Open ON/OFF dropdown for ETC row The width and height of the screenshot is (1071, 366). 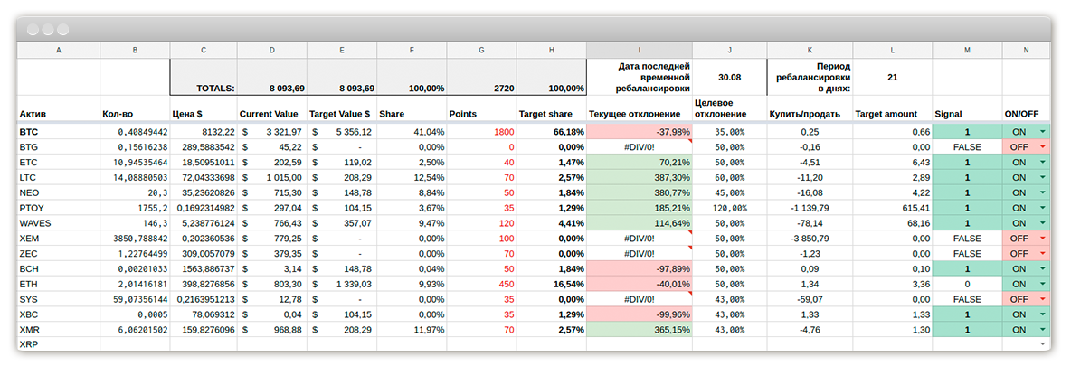click(1042, 162)
